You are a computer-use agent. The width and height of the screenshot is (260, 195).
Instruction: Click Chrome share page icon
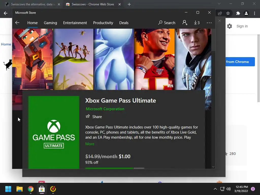coord(220,13)
